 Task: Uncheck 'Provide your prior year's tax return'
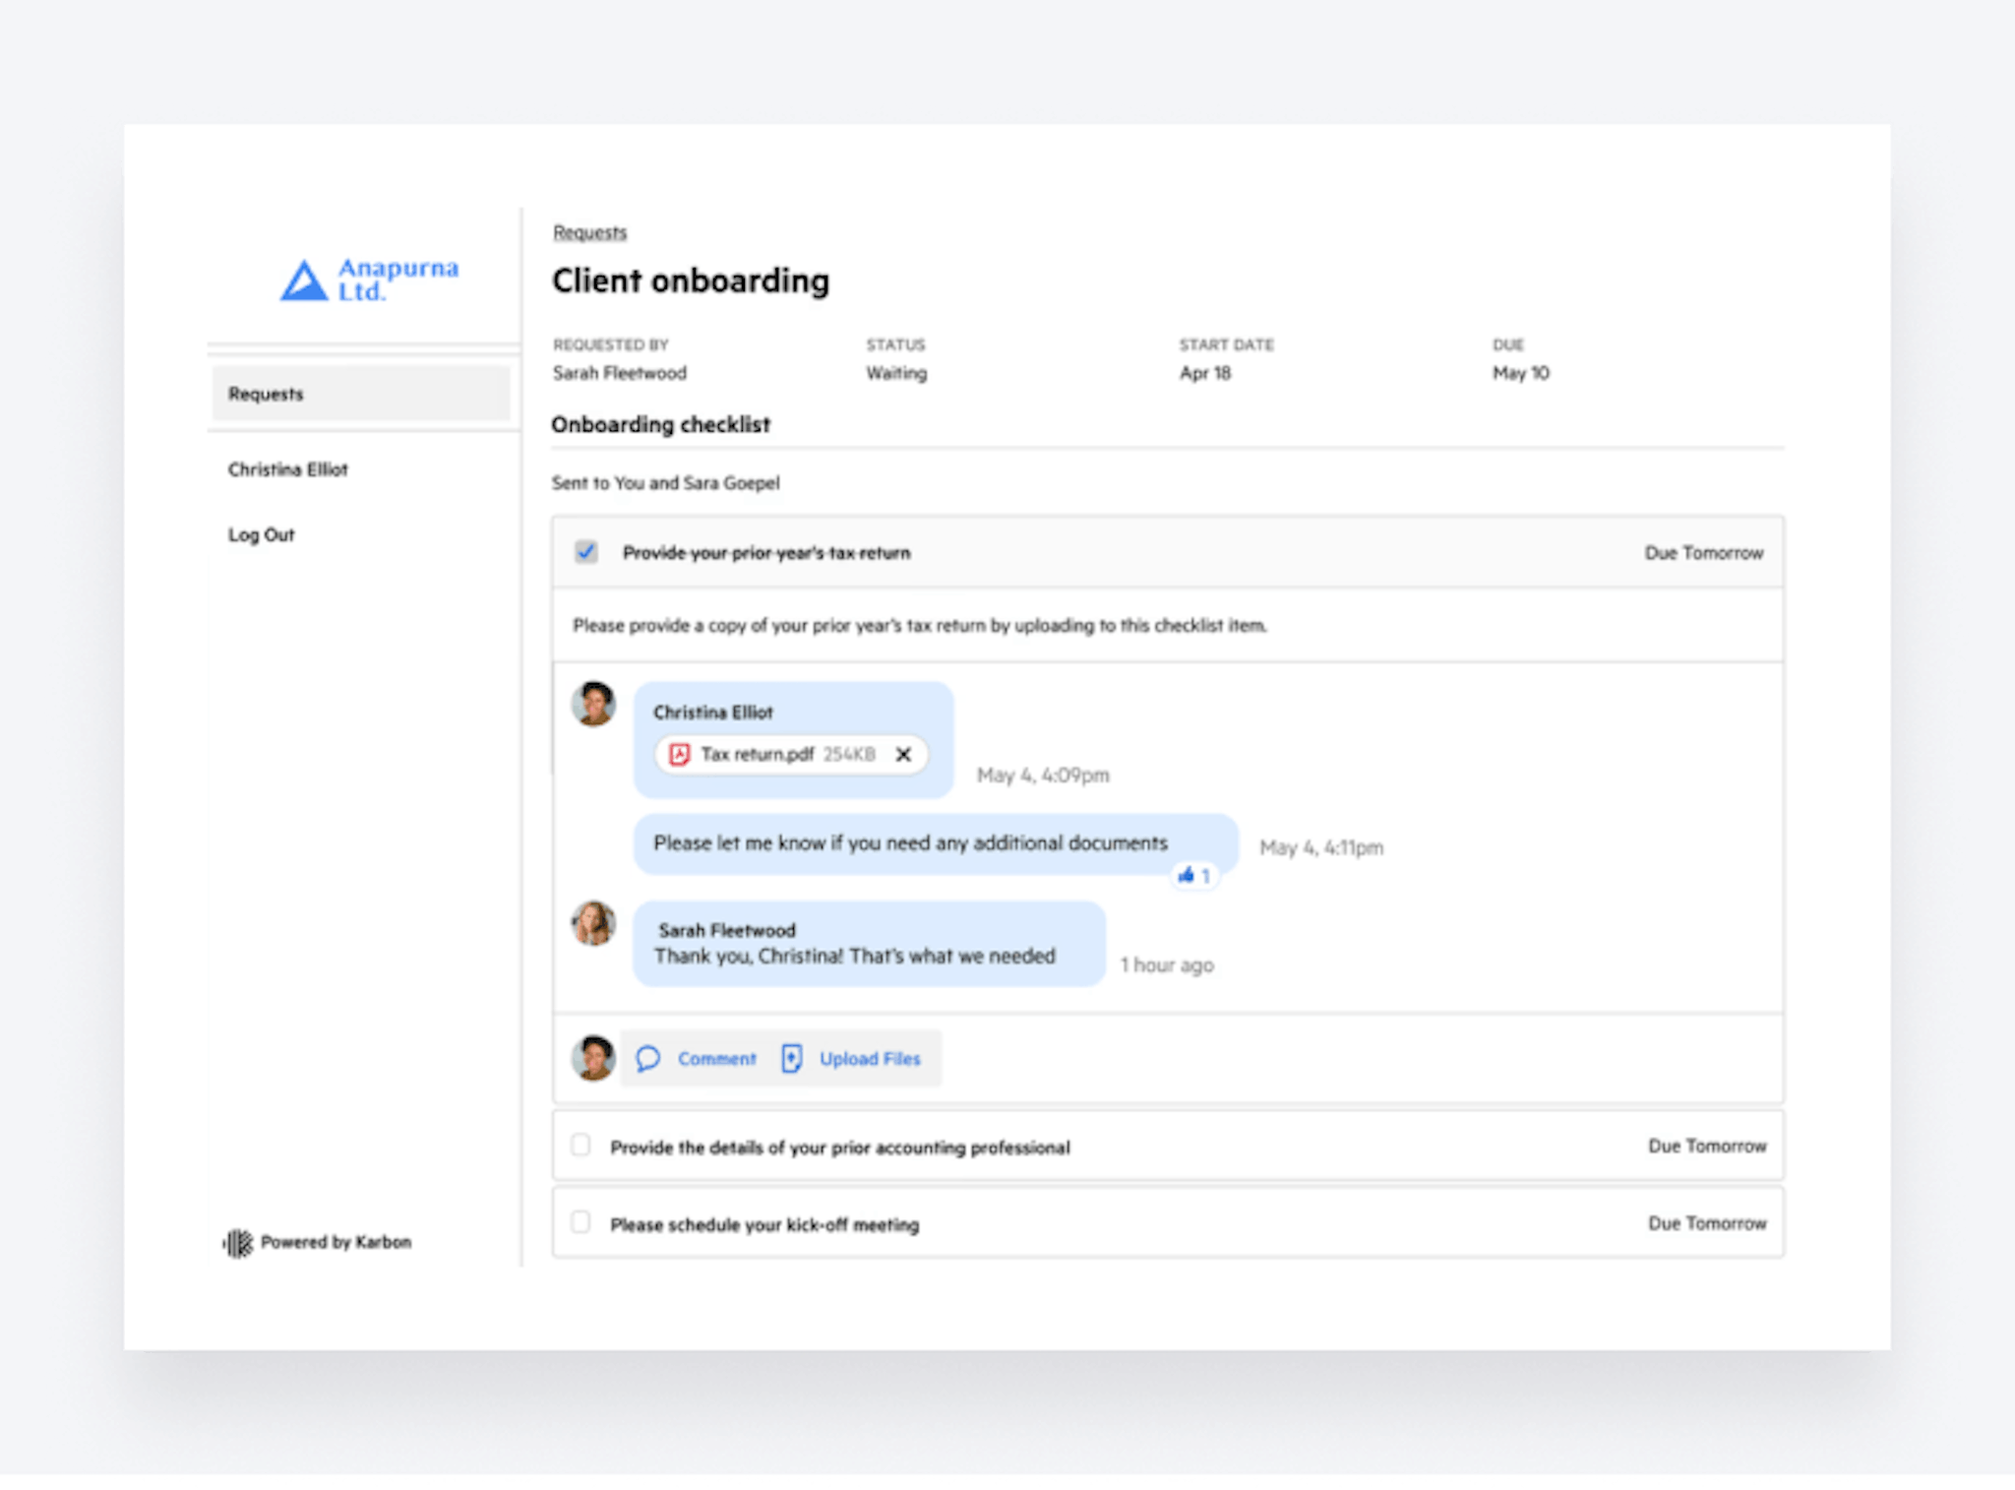coord(586,553)
